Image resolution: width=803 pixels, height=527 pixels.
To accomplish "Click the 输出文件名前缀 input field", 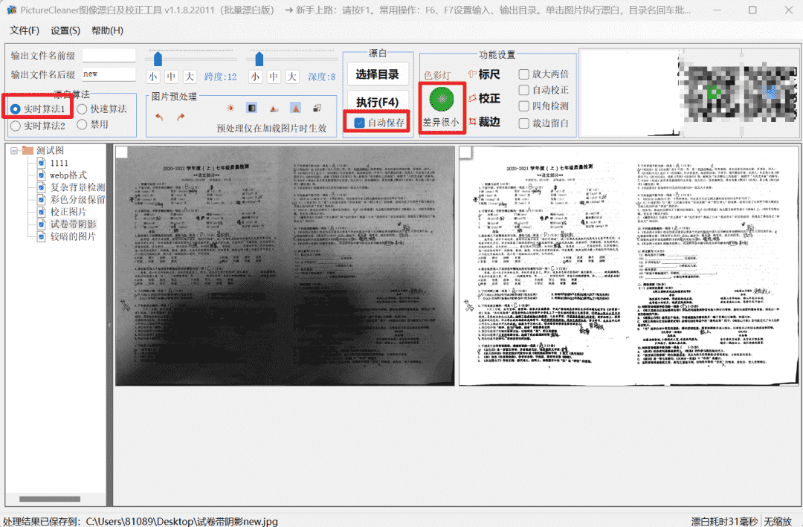I will tap(109, 56).
